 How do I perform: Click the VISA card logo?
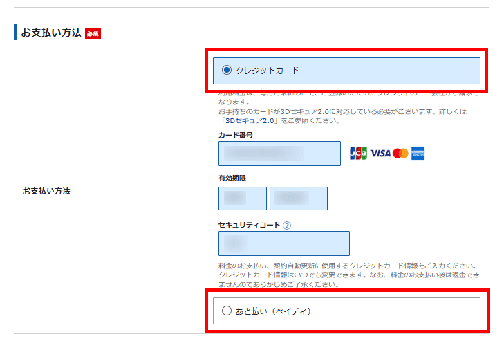pyautogui.click(x=380, y=154)
